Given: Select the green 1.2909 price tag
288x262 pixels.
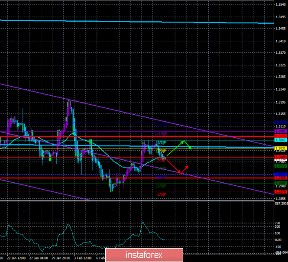Looking at the screenshot, I should point(281,183).
